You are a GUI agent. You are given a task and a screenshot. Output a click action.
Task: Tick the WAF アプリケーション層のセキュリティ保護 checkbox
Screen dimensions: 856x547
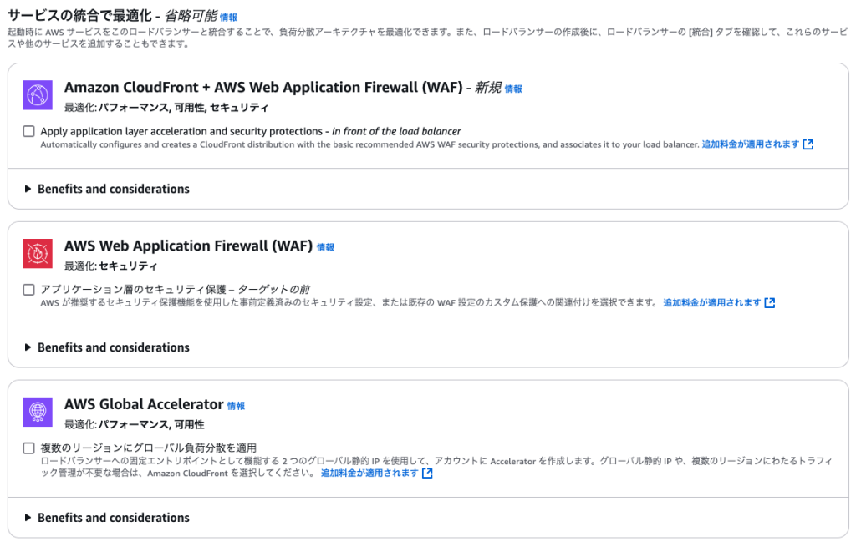point(29,290)
